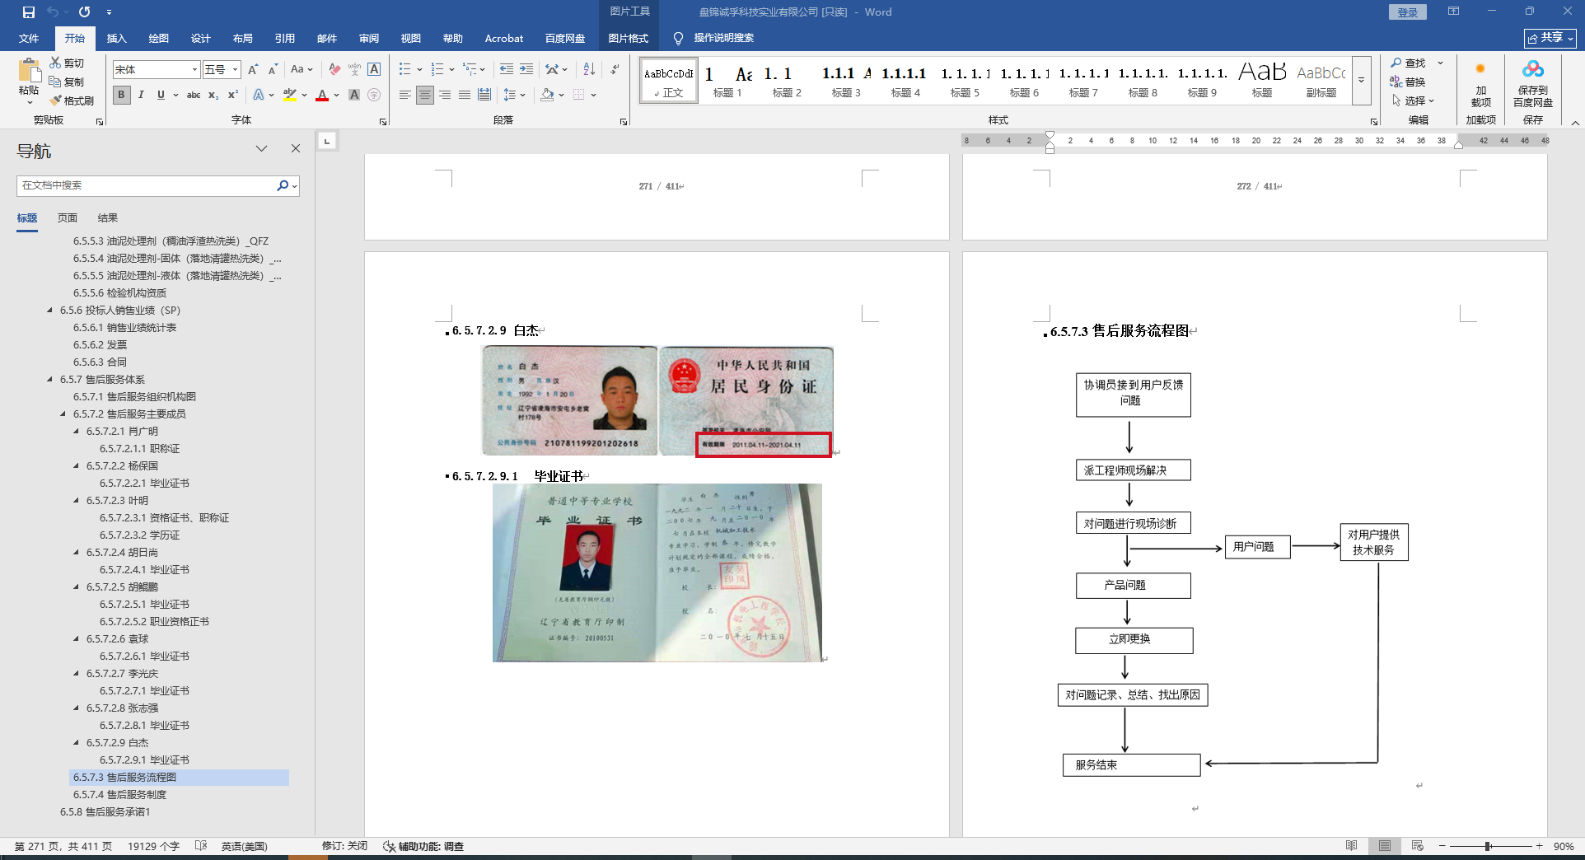
Task: Close the navigation pane
Action: tap(296, 148)
